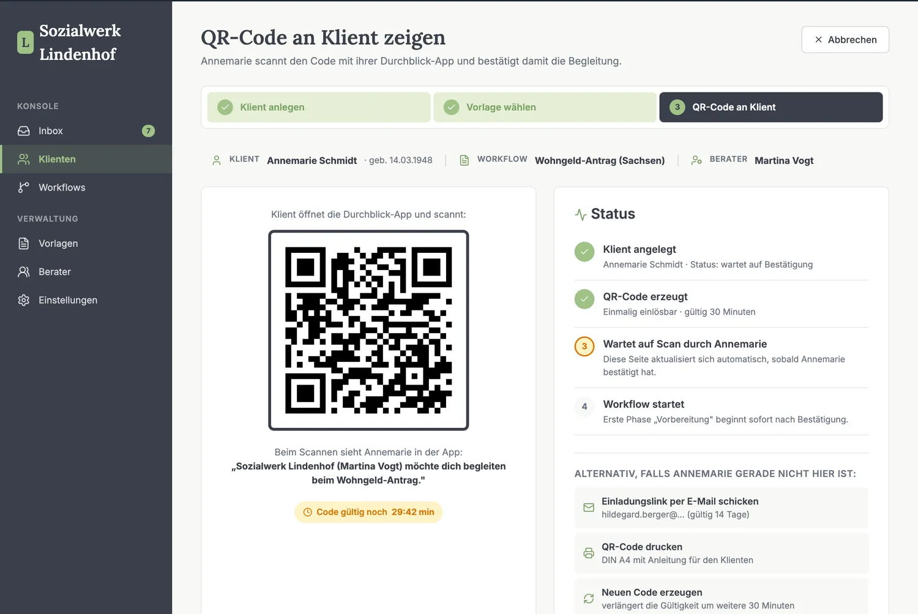Send Einladungslink per E-Mail schicken
Viewport: 918px width, 614px height.
coord(721,507)
